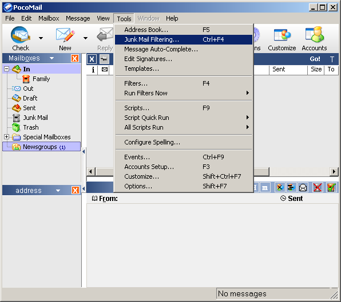Image resolution: width=341 pixels, height=302 pixels.
Task: Click the Sent column header
Action: (288, 70)
